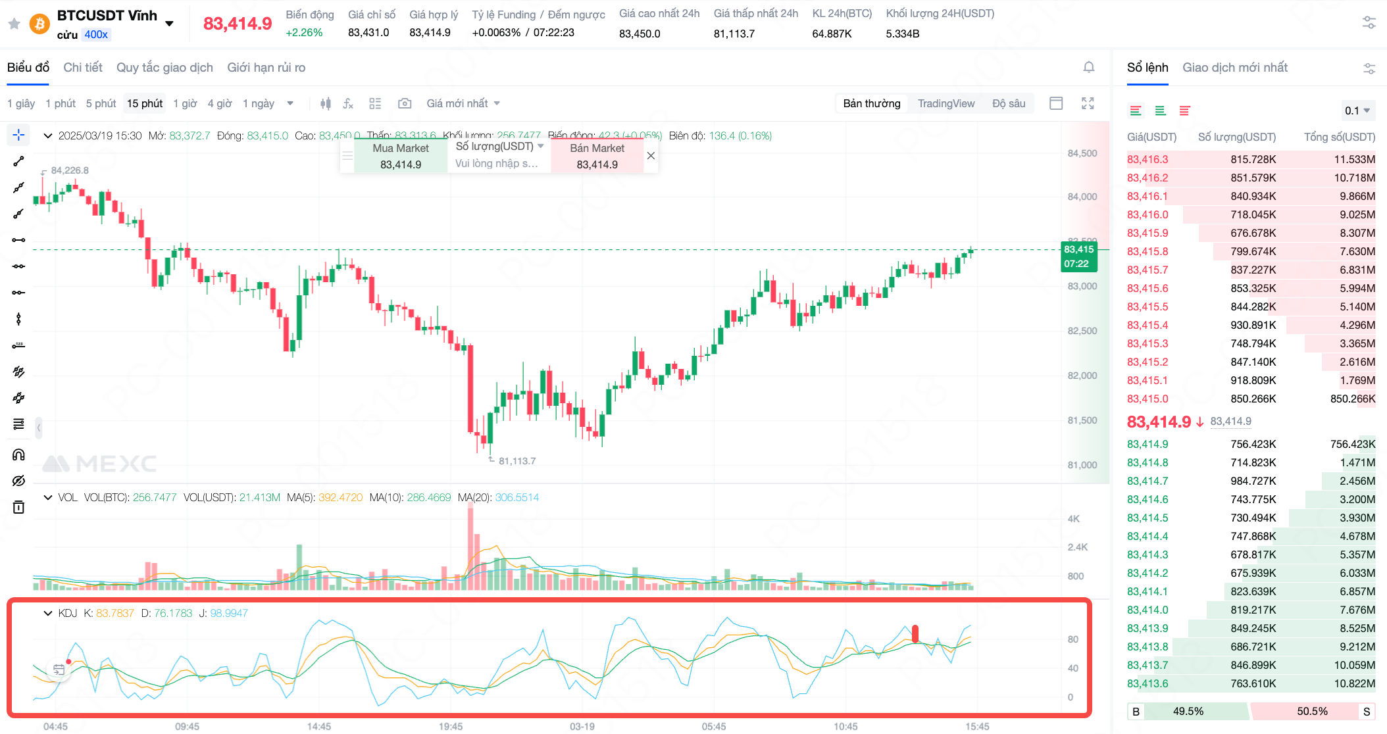Click the buy ratio bar 49.5%
1387x734 pixels.
pyautogui.click(x=1188, y=711)
